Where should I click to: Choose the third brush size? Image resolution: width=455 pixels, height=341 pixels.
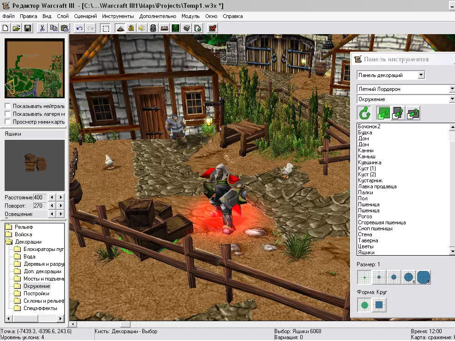[x=394, y=277]
